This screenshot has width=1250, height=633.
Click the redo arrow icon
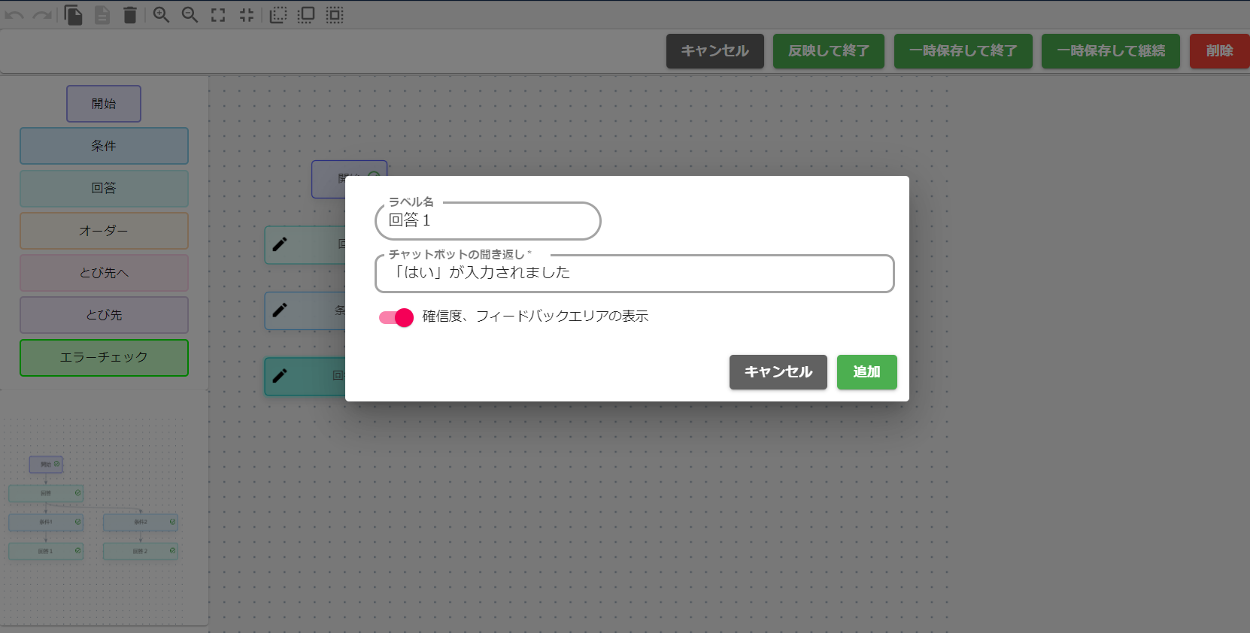point(42,15)
